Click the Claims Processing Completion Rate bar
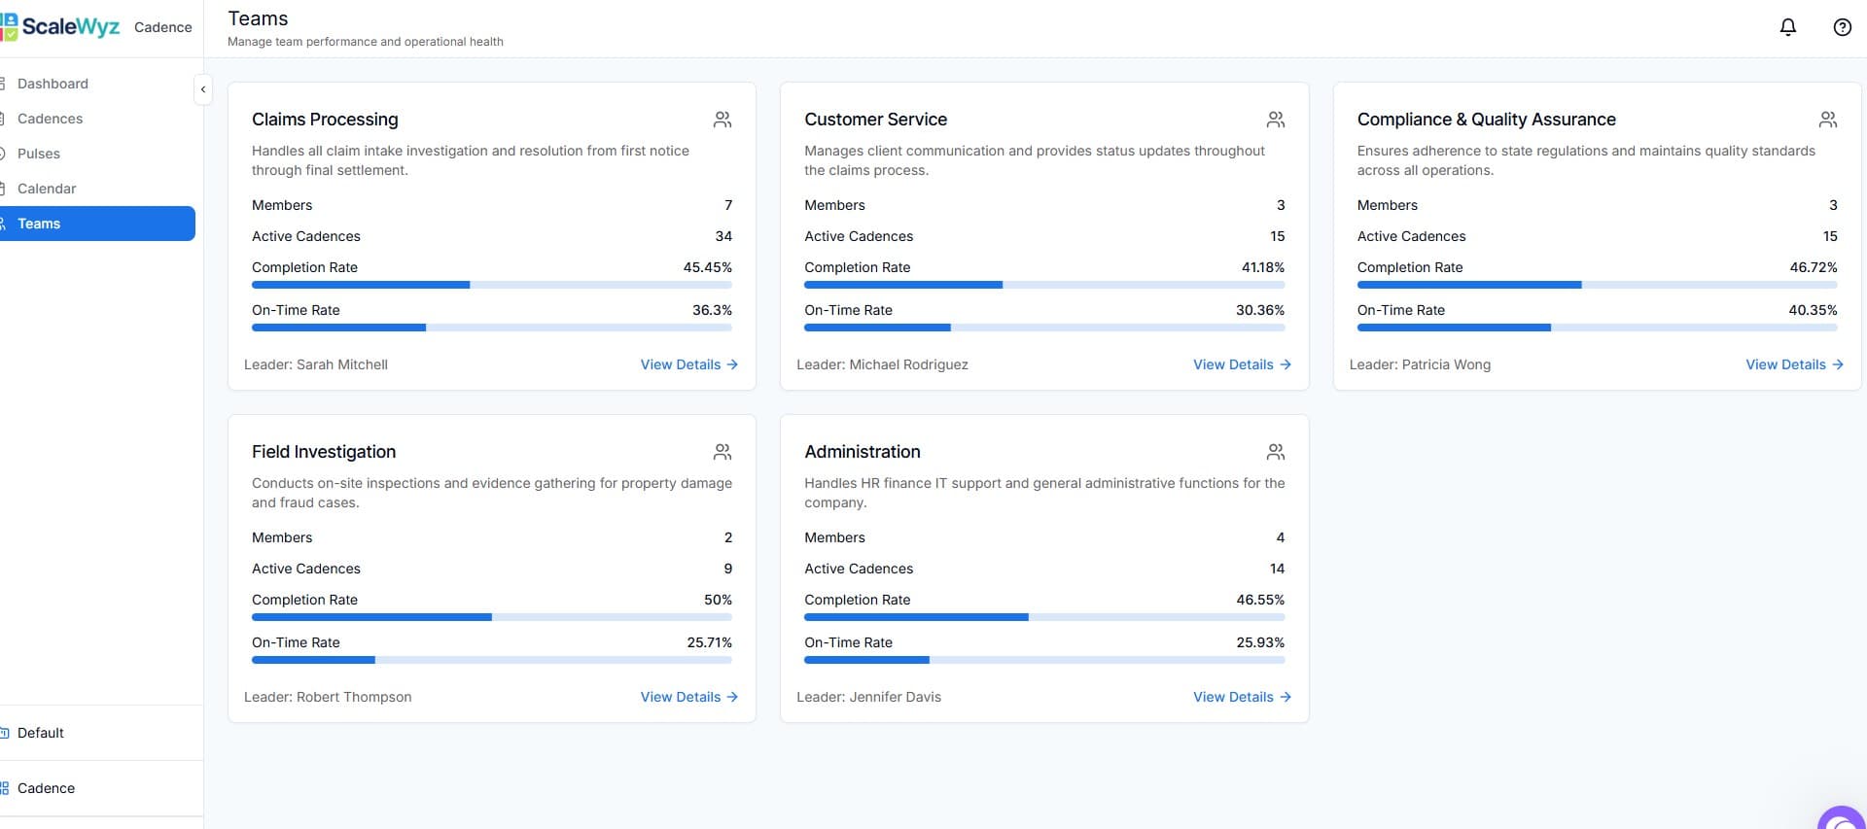This screenshot has width=1867, height=829. tap(491, 285)
